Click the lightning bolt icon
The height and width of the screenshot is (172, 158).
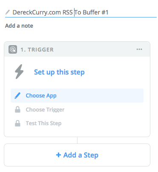click(x=19, y=72)
